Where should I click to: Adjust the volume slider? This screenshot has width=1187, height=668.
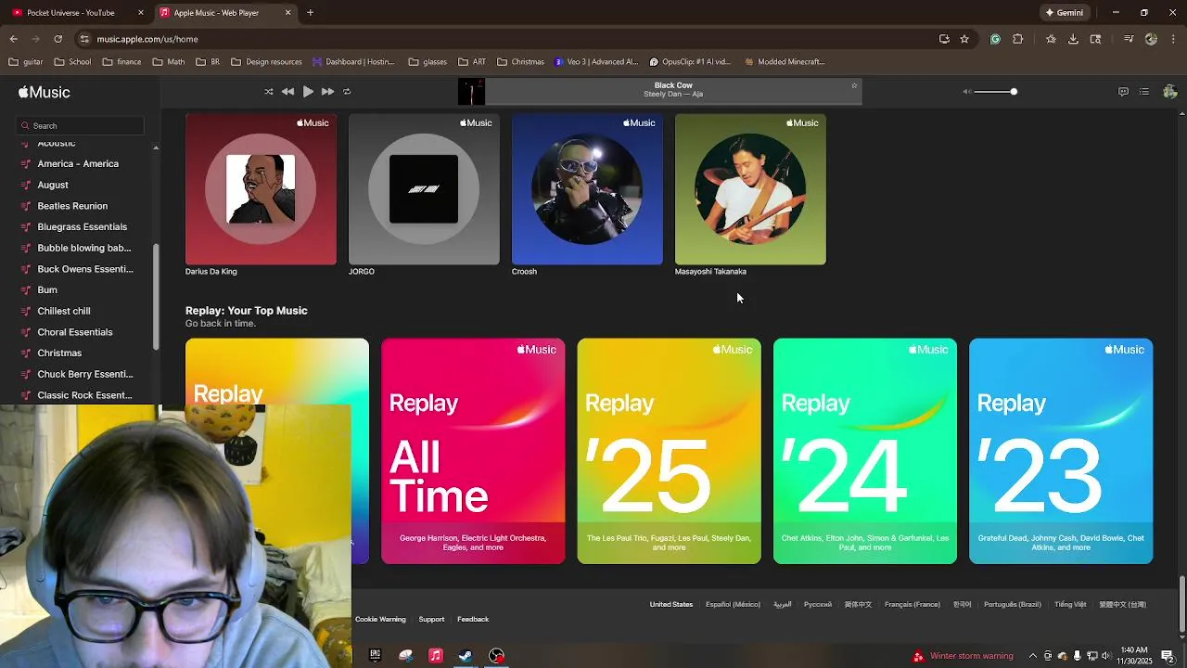click(995, 92)
